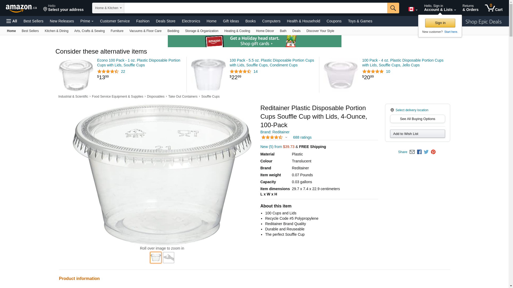This screenshot has height=288, width=513.
Task: Share product on Twitter
Action: click(426, 152)
